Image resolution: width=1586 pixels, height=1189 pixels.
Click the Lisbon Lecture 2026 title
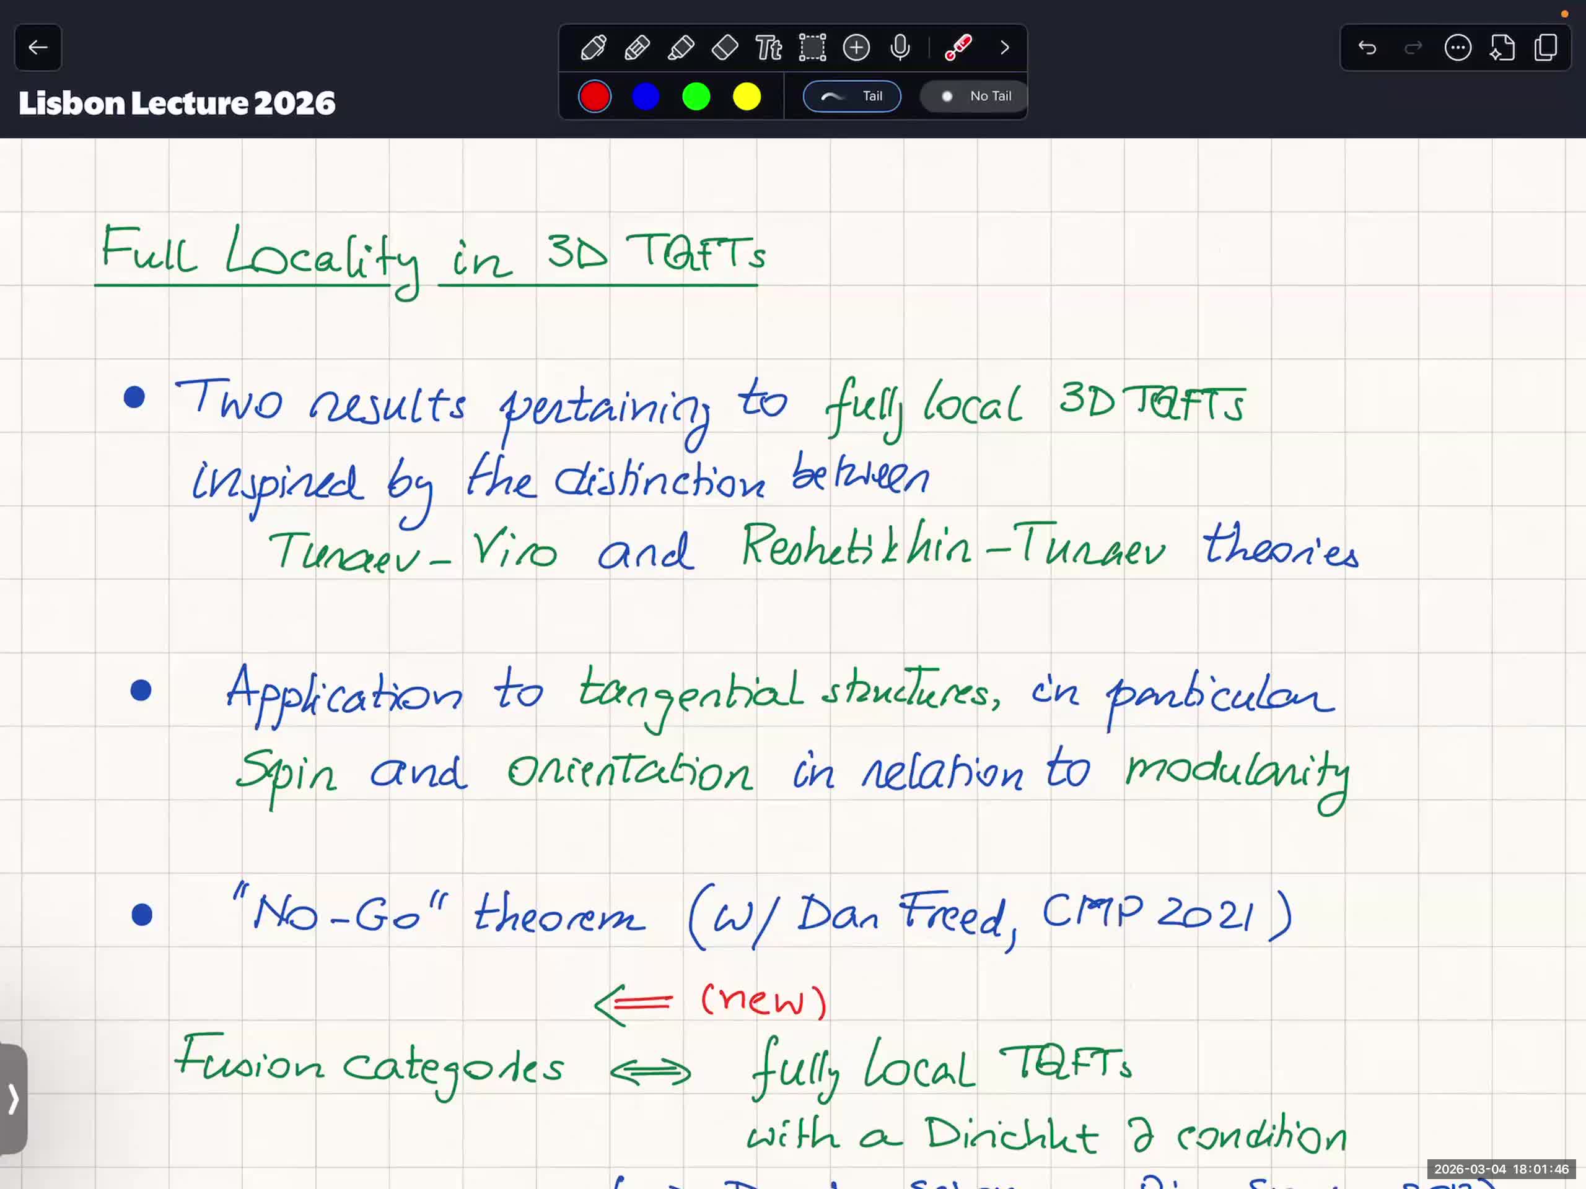[177, 103]
